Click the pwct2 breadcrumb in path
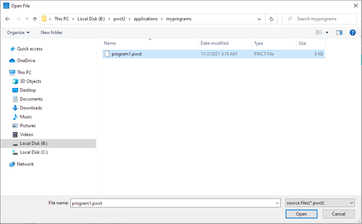 click(119, 19)
